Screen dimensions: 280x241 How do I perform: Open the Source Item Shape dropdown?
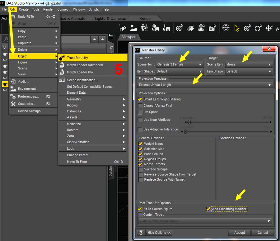(x=180, y=71)
